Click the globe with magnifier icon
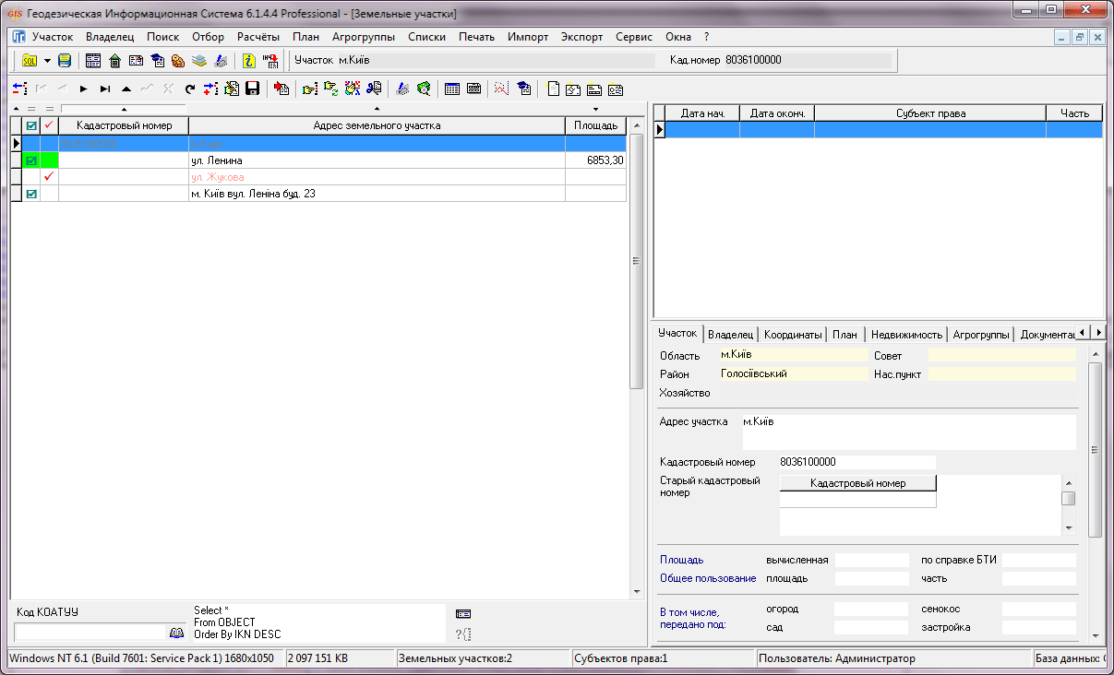 point(424,89)
